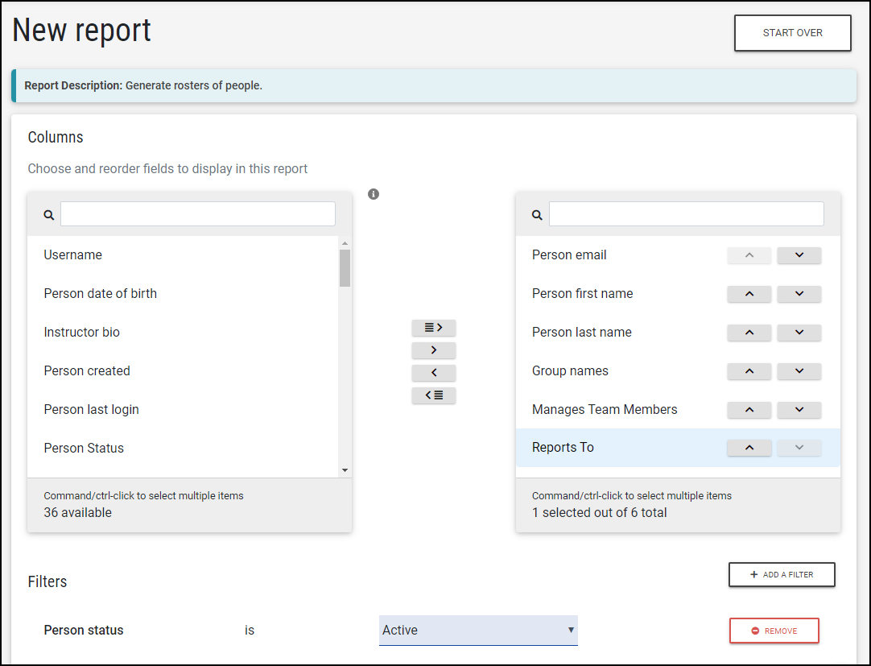Click START OVER to reset the report

(x=792, y=33)
